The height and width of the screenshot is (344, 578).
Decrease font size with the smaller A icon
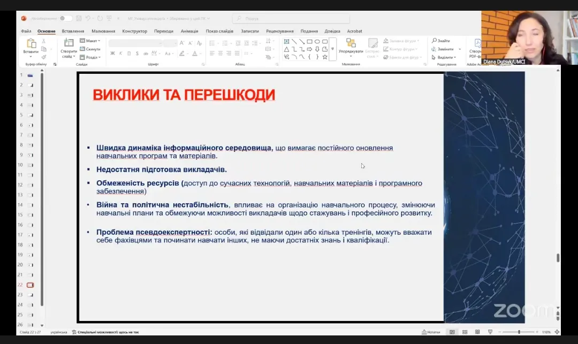click(191, 43)
